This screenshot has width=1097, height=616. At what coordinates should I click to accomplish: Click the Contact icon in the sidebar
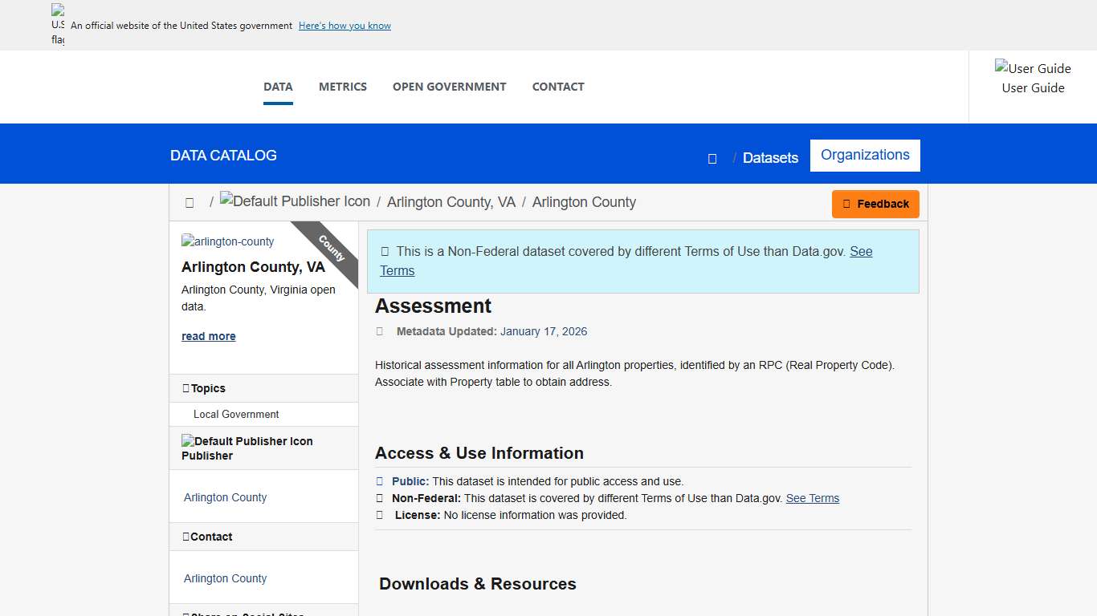tap(188, 536)
